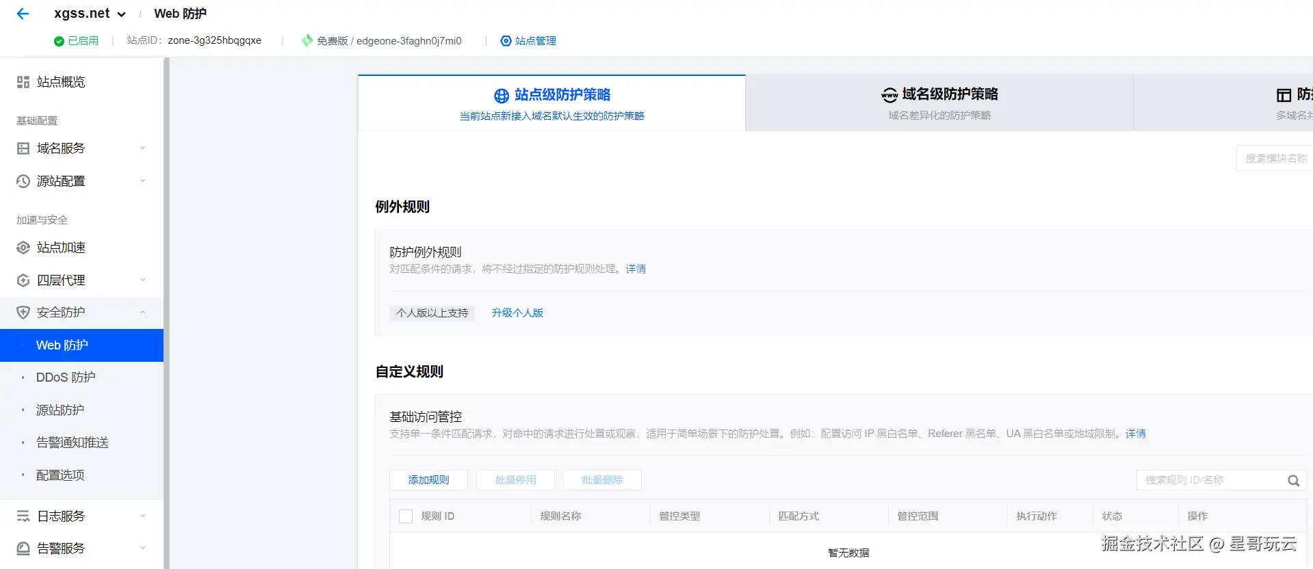
Task: Click 批量删除 button
Action: (603, 480)
